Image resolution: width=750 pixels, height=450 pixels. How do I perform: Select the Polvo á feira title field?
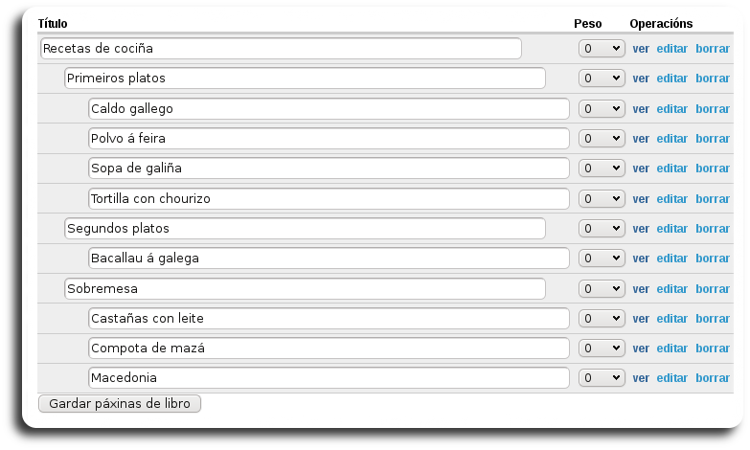329,139
